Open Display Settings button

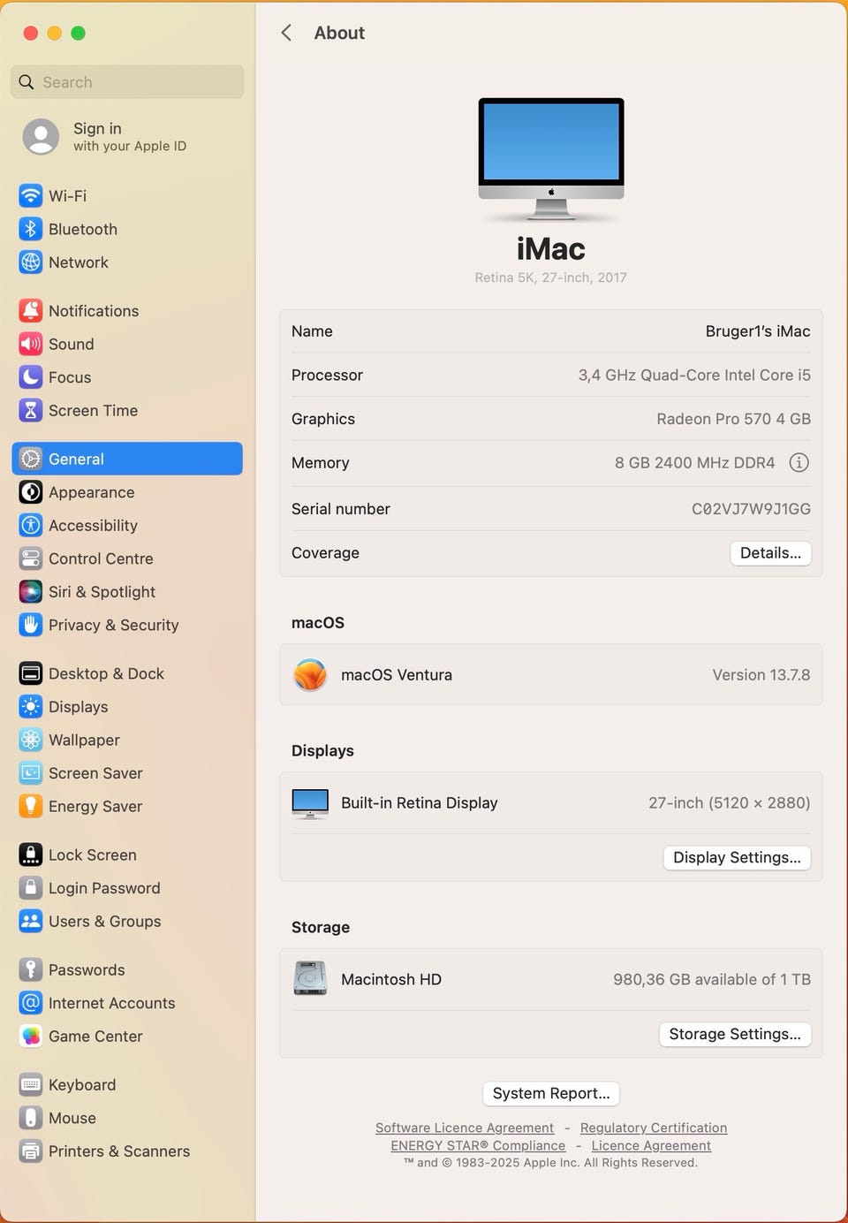[737, 857]
